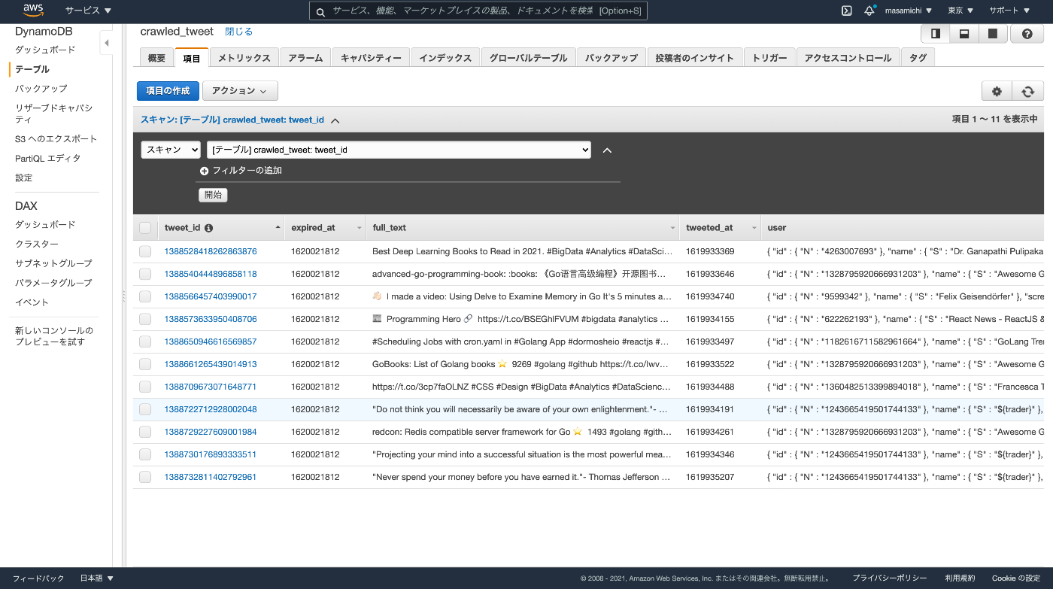Viewport: 1053px width, 589px height.
Task: Open the 日本語 language selector
Action: 97,578
